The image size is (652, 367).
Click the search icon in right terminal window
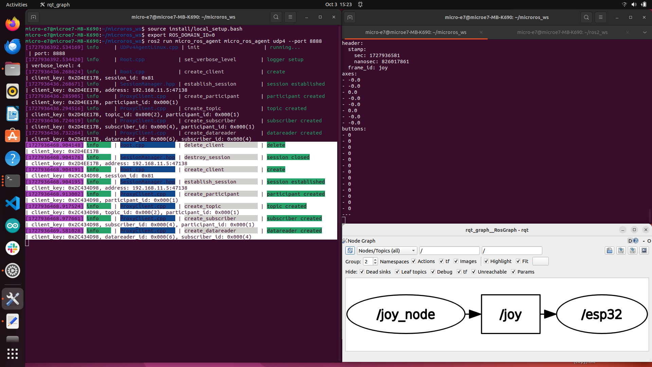(x=586, y=17)
